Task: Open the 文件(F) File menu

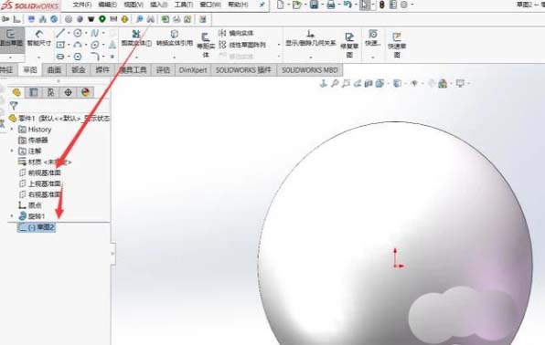Action: (x=82, y=5)
